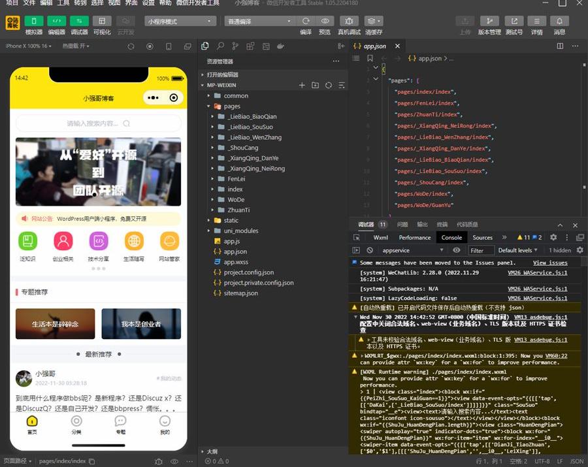The image size is (588, 467).
Task: Switch to the Wxml debugger tab
Action: pyautogui.click(x=381, y=238)
